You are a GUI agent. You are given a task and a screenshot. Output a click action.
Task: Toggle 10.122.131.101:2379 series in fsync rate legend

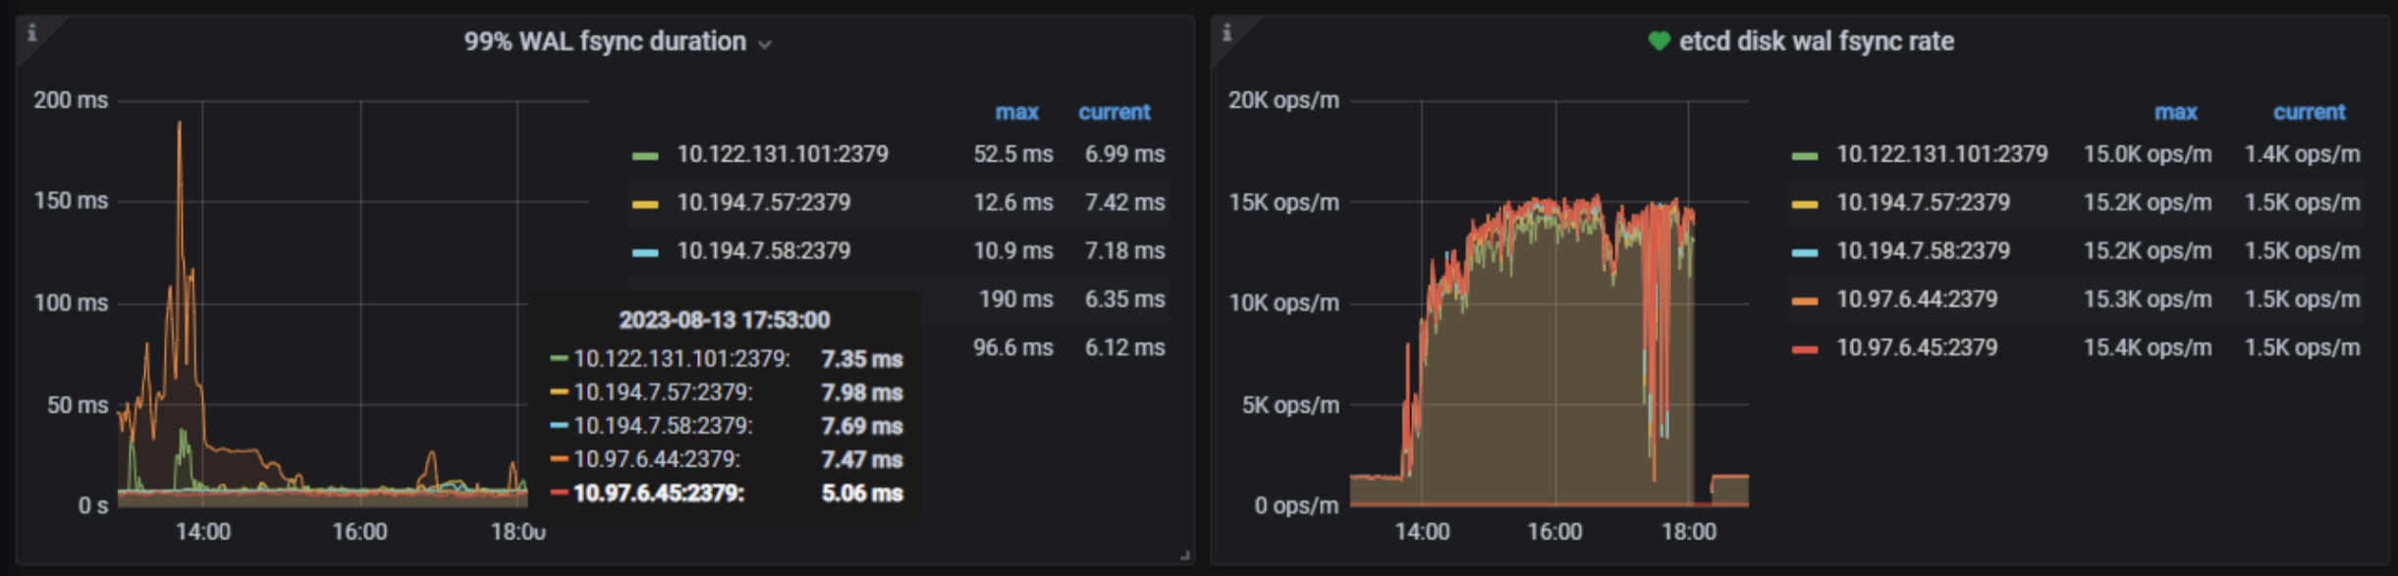click(1942, 154)
